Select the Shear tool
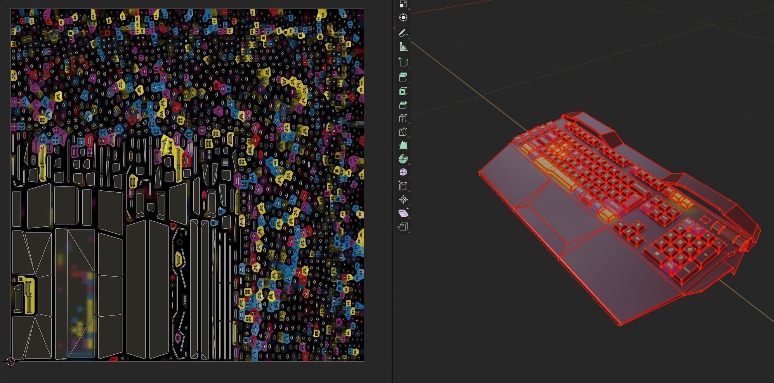The width and height of the screenshot is (774, 383). [x=403, y=213]
